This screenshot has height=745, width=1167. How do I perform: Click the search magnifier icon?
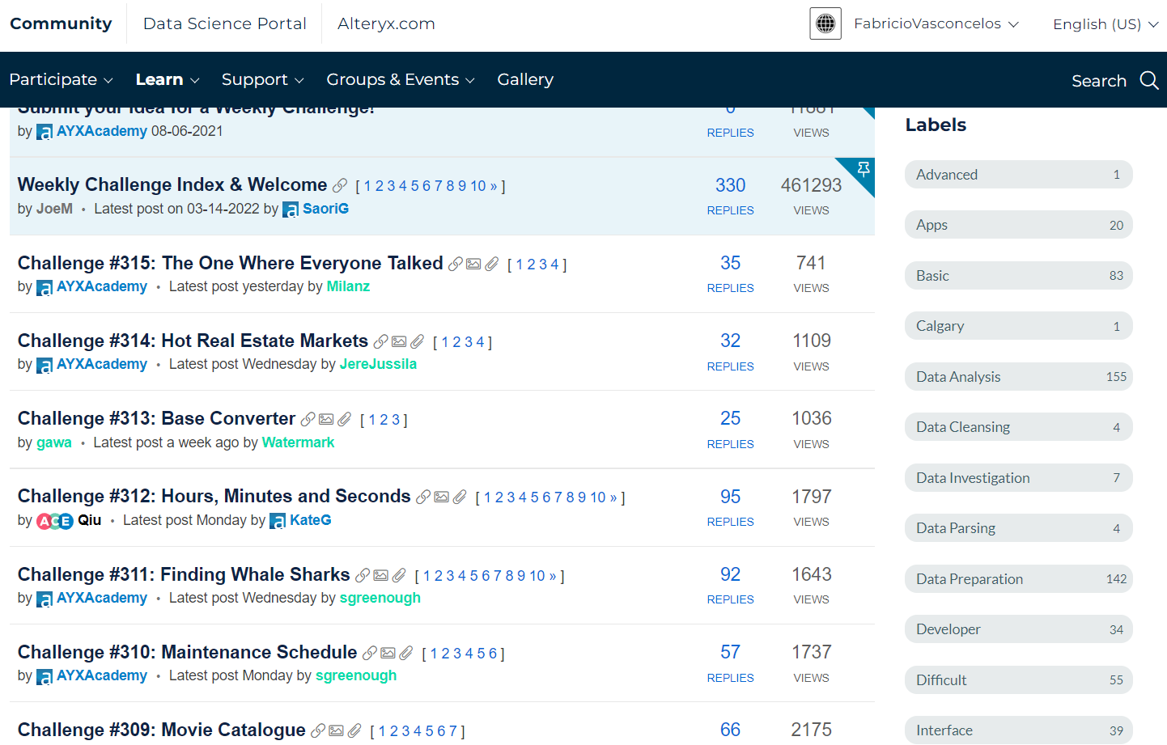[x=1149, y=80]
